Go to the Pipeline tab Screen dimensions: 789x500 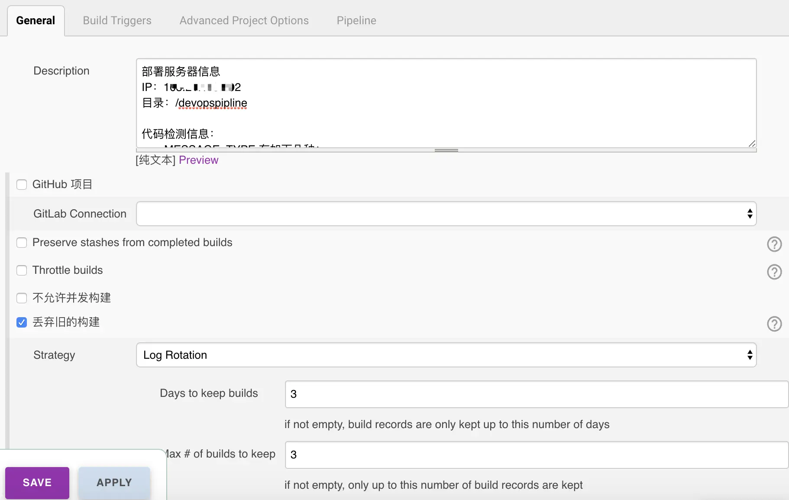(356, 20)
